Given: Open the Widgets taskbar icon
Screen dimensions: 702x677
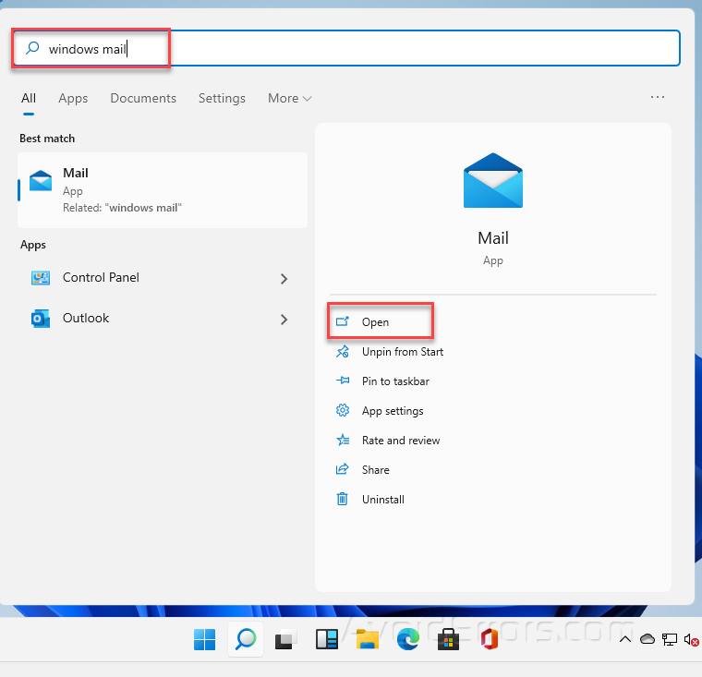Looking at the screenshot, I should pyautogui.click(x=327, y=639).
